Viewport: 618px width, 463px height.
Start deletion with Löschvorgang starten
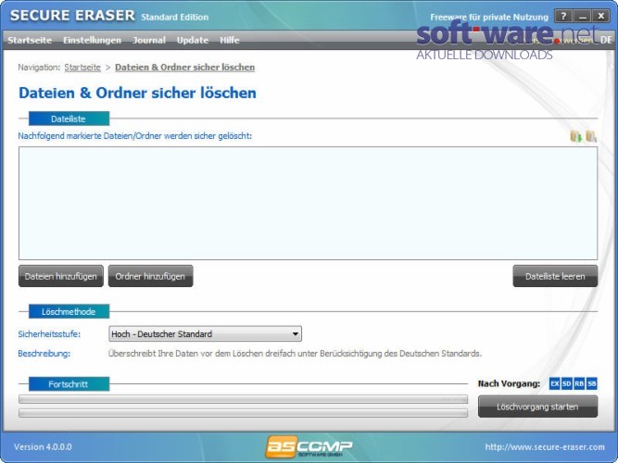click(537, 407)
